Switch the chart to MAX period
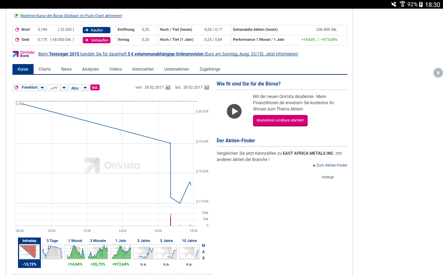443x277 pixels. click(204, 252)
